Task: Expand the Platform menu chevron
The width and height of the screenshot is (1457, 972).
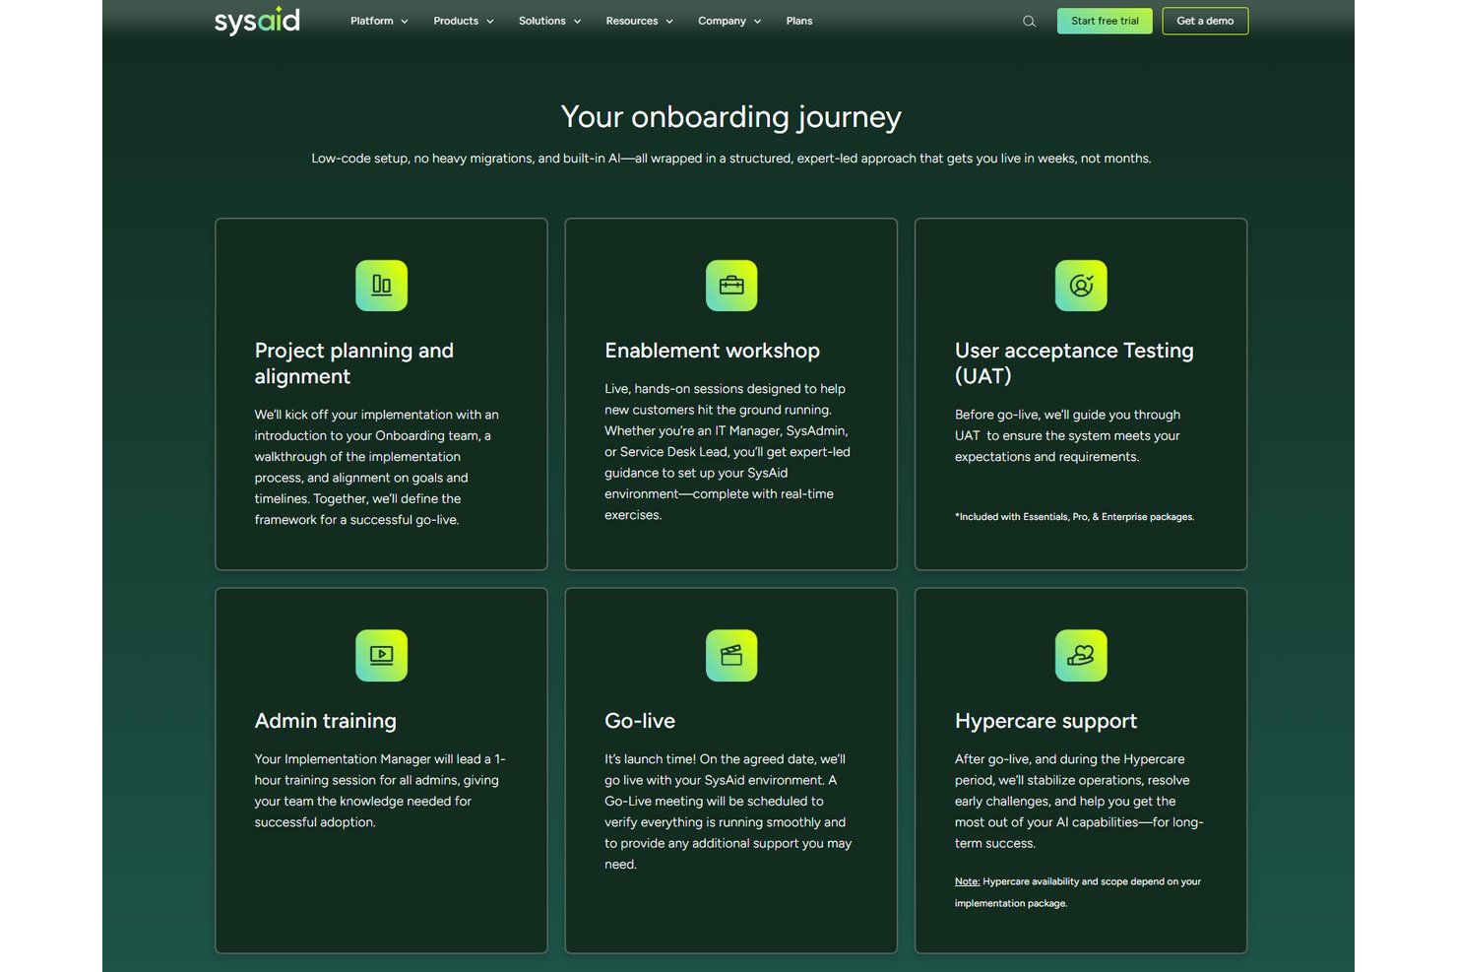Action: pyautogui.click(x=405, y=22)
